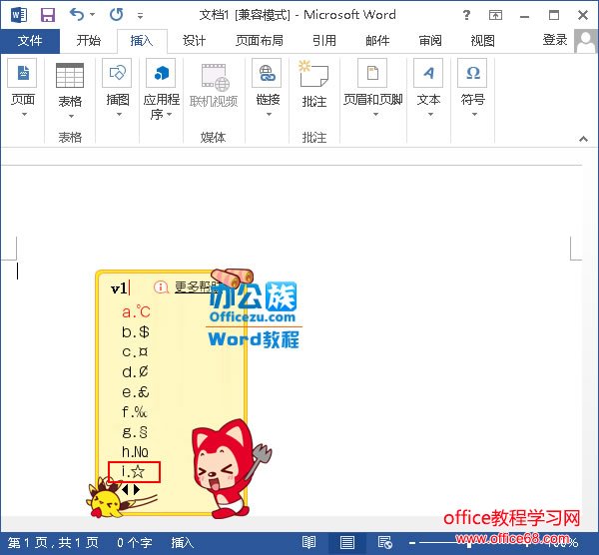Screen dimensions: 599x555
Task: Click the 文本 text icon
Action: tap(428, 73)
